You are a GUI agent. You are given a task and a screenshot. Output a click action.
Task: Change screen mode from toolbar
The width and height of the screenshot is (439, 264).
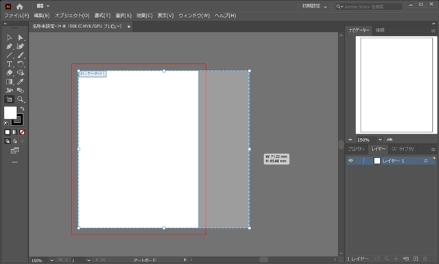coord(15,151)
